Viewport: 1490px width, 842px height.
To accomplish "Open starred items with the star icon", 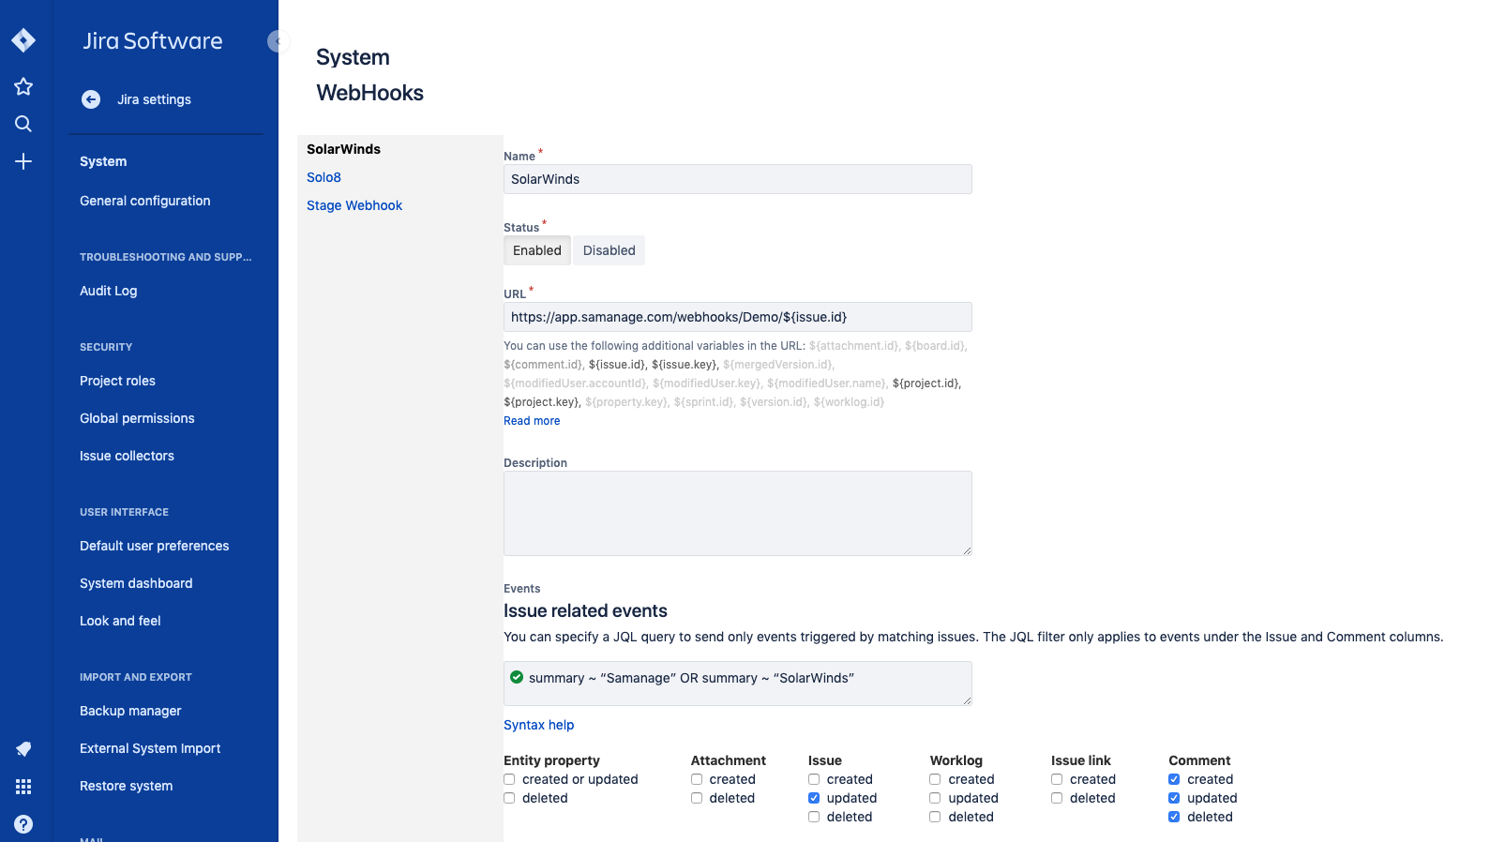I will (x=23, y=87).
